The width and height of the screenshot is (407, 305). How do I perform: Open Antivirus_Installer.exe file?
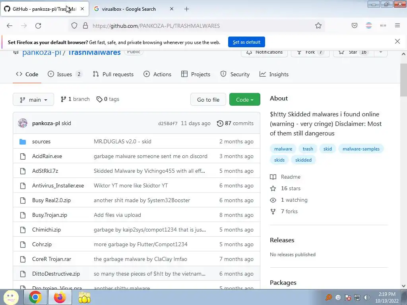pos(58,186)
